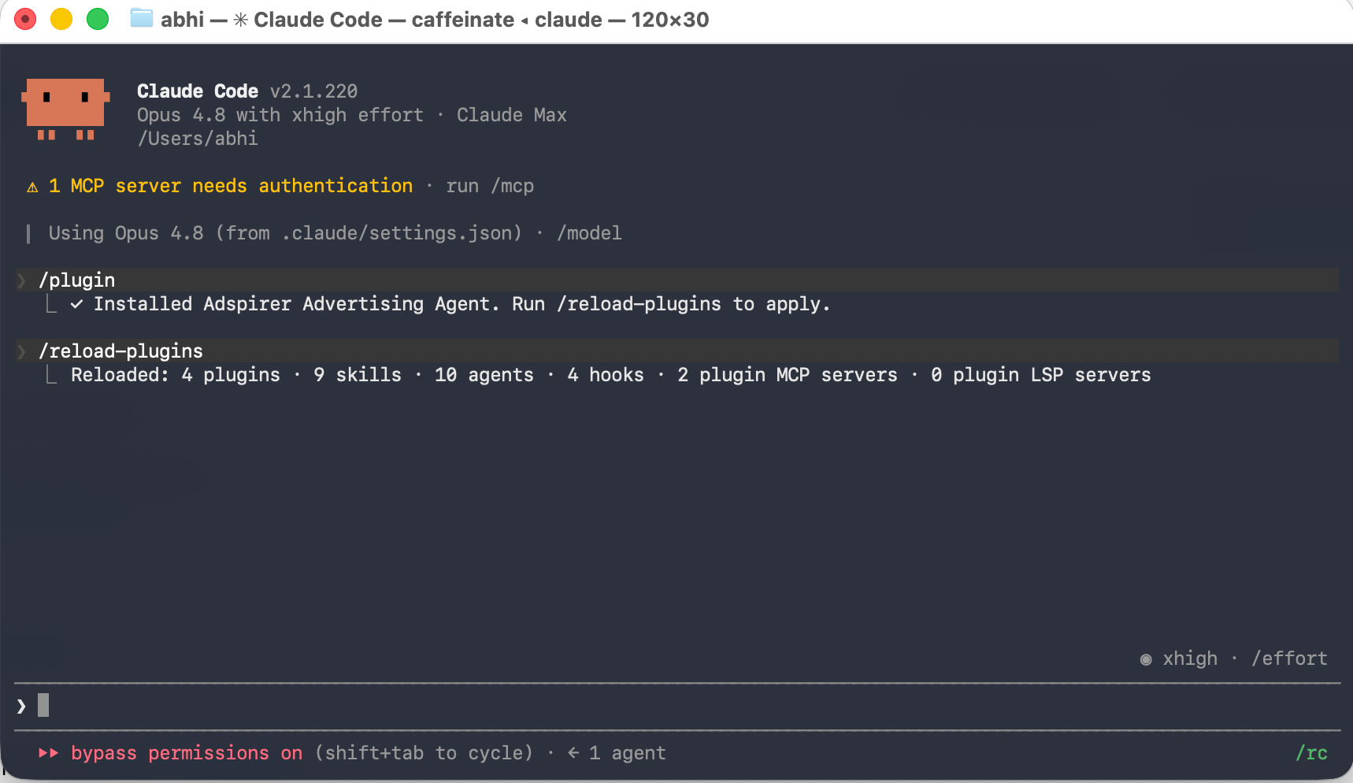Minimize the terminal with the yellow button
1353x783 pixels.
coord(61,19)
